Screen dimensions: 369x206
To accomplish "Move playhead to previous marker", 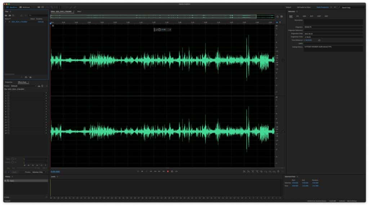I will [x=151, y=171].
